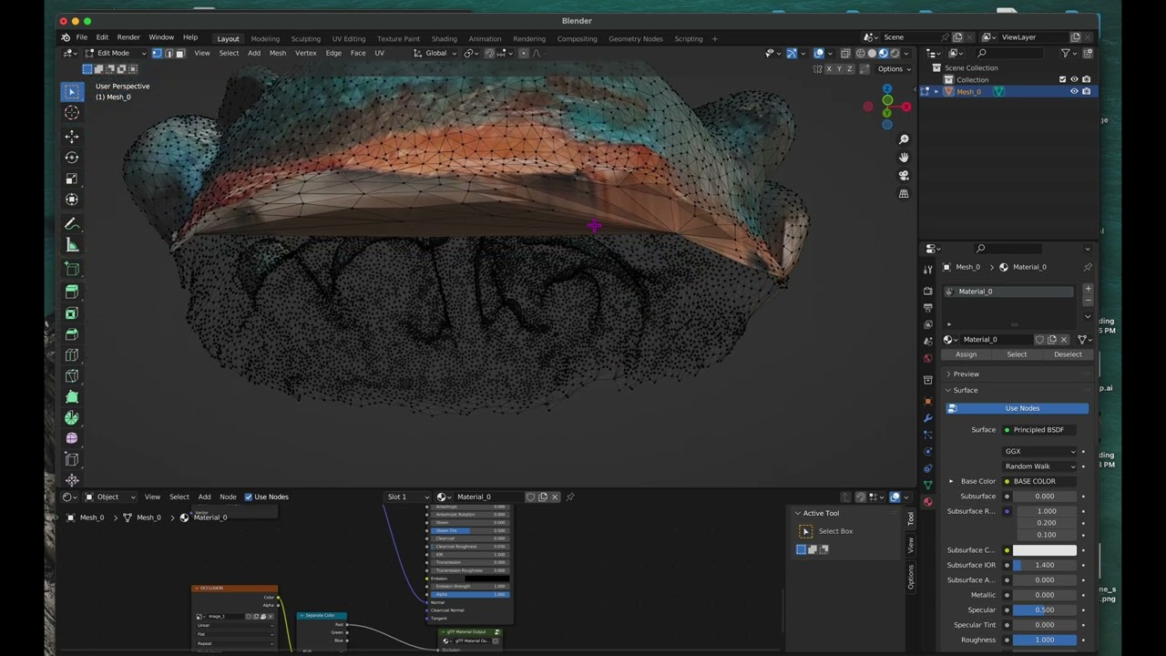The image size is (1166, 656).
Task: Select the Extrude Region tool
Action: tap(72, 292)
